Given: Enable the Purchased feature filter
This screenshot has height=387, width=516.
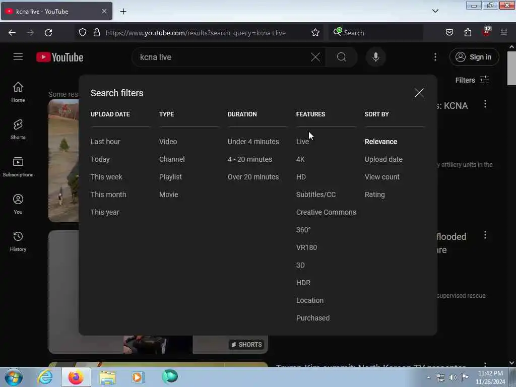Looking at the screenshot, I should tap(312, 318).
